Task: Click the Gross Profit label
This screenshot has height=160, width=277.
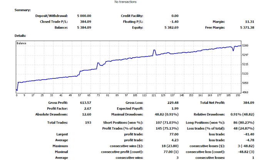Action: tap(58, 103)
